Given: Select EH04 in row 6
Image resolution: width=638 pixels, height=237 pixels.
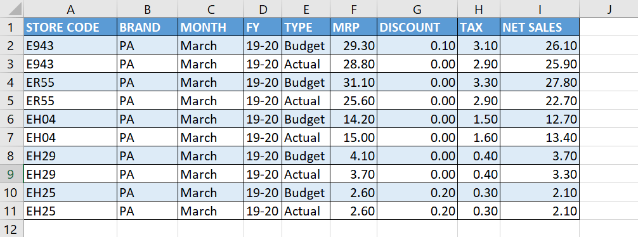Looking at the screenshot, I should 70,118.
